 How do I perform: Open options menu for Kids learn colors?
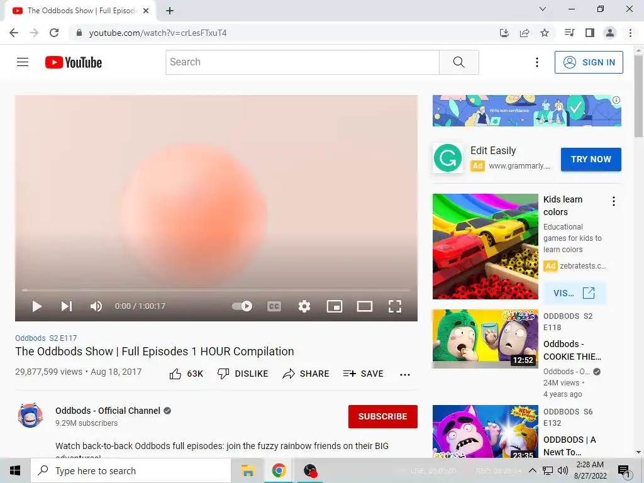click(x=614, y=201)
